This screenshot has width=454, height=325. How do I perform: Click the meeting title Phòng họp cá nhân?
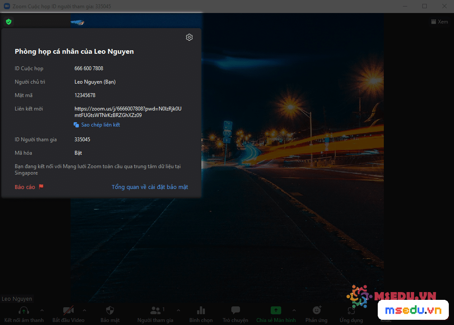[74, 52]
